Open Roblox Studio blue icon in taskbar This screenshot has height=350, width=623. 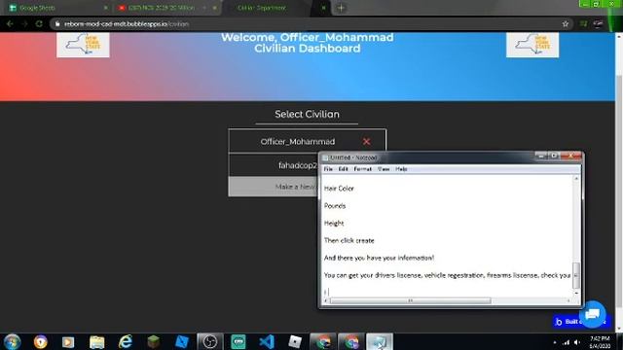tap(182, 341)
